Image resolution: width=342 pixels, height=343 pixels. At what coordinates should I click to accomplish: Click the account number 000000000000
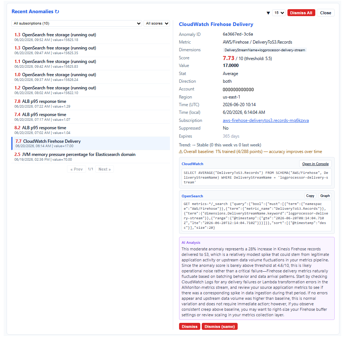click(x=238, y=89)
